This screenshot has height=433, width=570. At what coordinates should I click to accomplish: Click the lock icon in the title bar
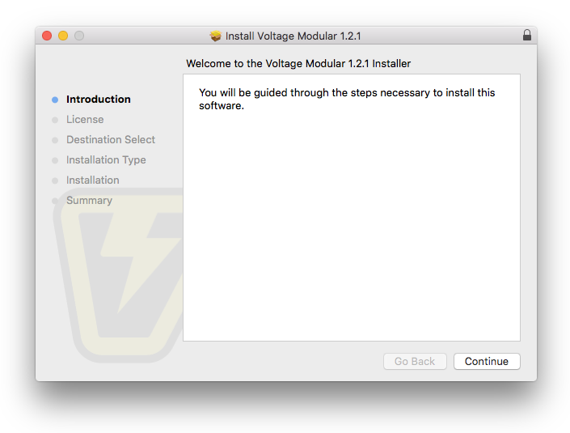click(527, 36)
